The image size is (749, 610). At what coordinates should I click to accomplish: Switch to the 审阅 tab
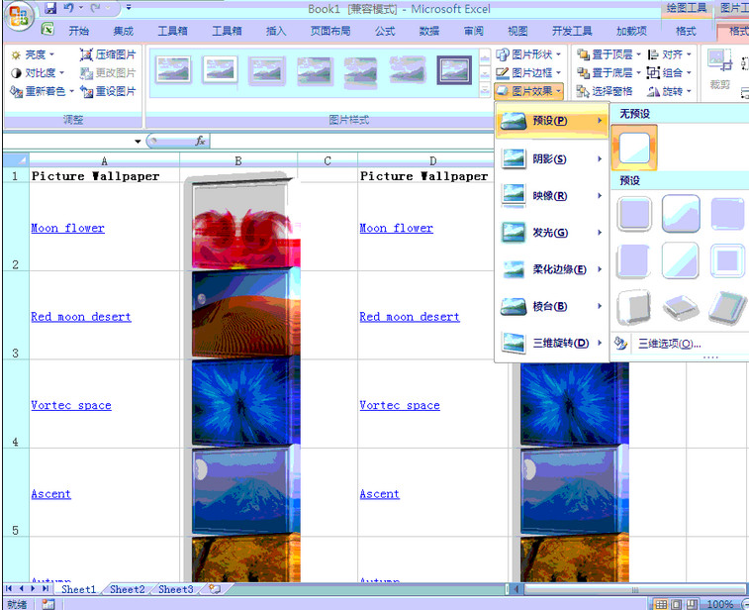tap(473, 31)
